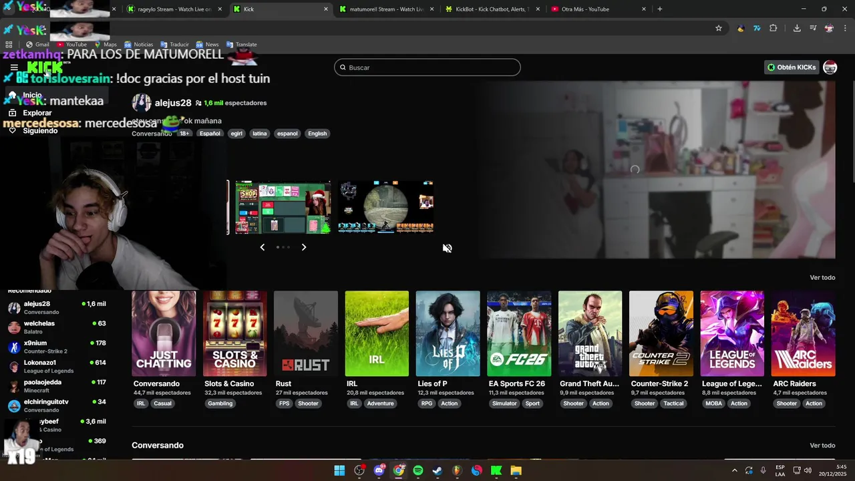855x481 pixels.
Task: Play the featured alejus28 stream preview
Action: tap(655, 170)
